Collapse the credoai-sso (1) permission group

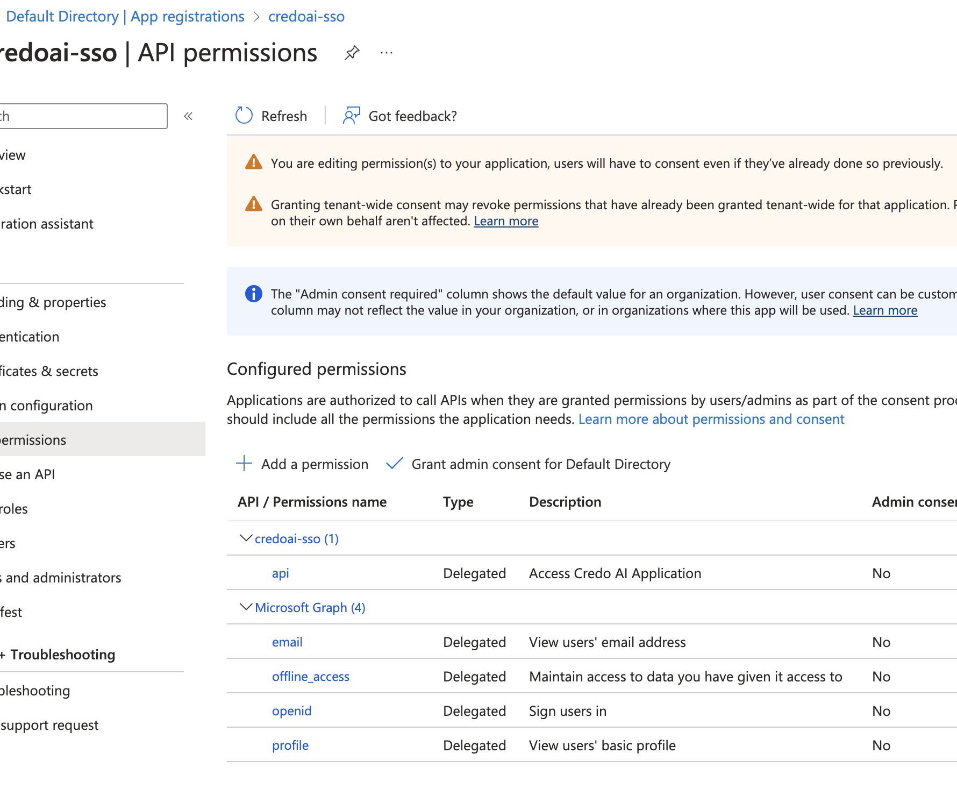coord(246,538)
